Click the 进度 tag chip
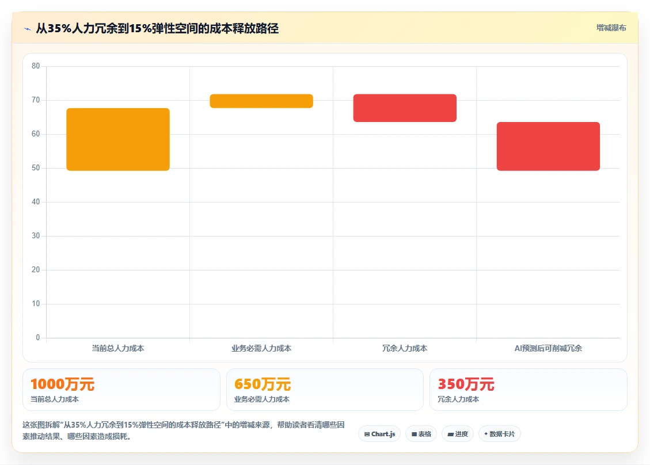The image size is (650, 465). (458, 434)
